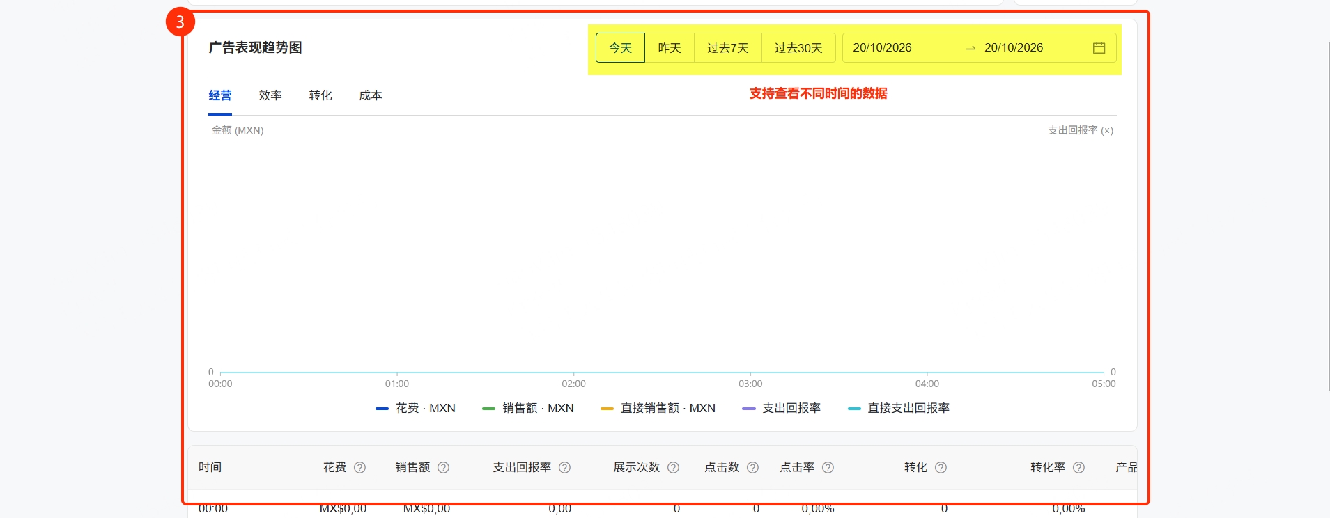Screen dimensions: 1330x518
Task: Click the 时间 column header
Action: point(210,467)
